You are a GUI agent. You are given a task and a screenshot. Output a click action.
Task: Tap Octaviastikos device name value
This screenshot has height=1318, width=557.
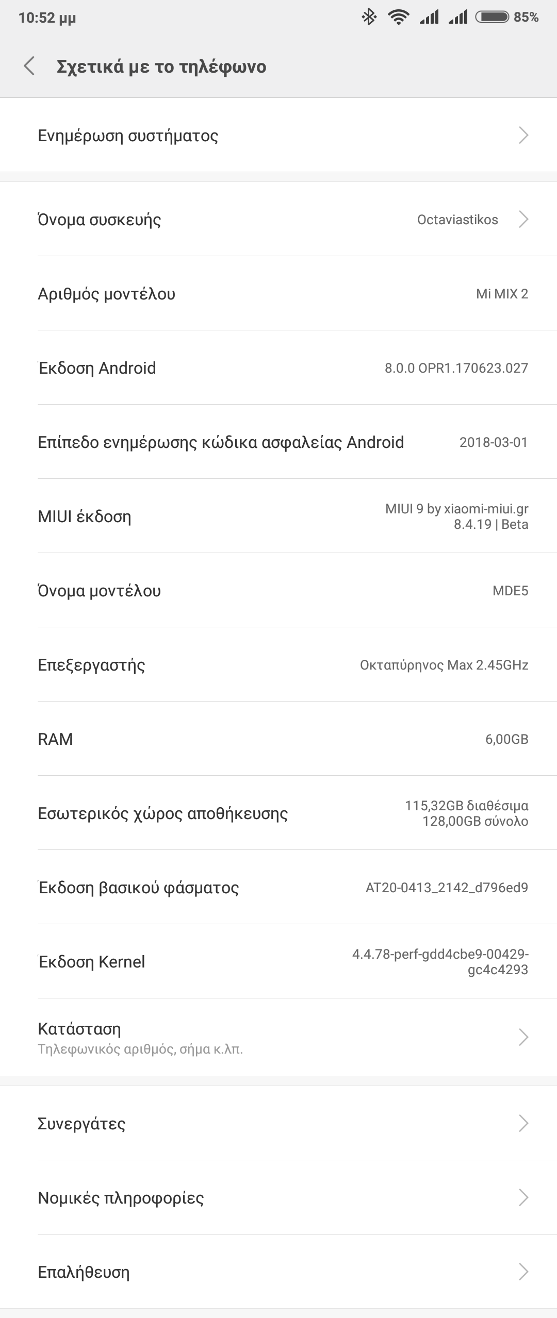(x=457, y=220)
